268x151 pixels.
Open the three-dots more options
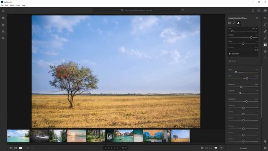pyautogui.click(x=265, y=57)
